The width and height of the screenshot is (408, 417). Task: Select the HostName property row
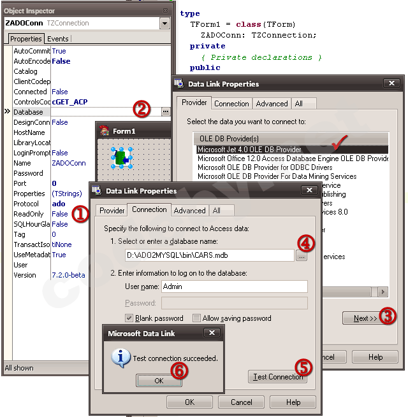point(55,132)
